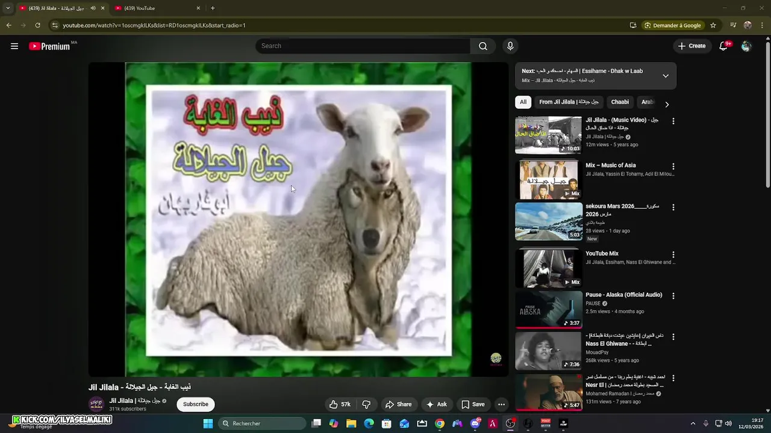Mute the Jil Jilala tab audio icon
Viewport: 771px width, 433px height.
point(93,8)
